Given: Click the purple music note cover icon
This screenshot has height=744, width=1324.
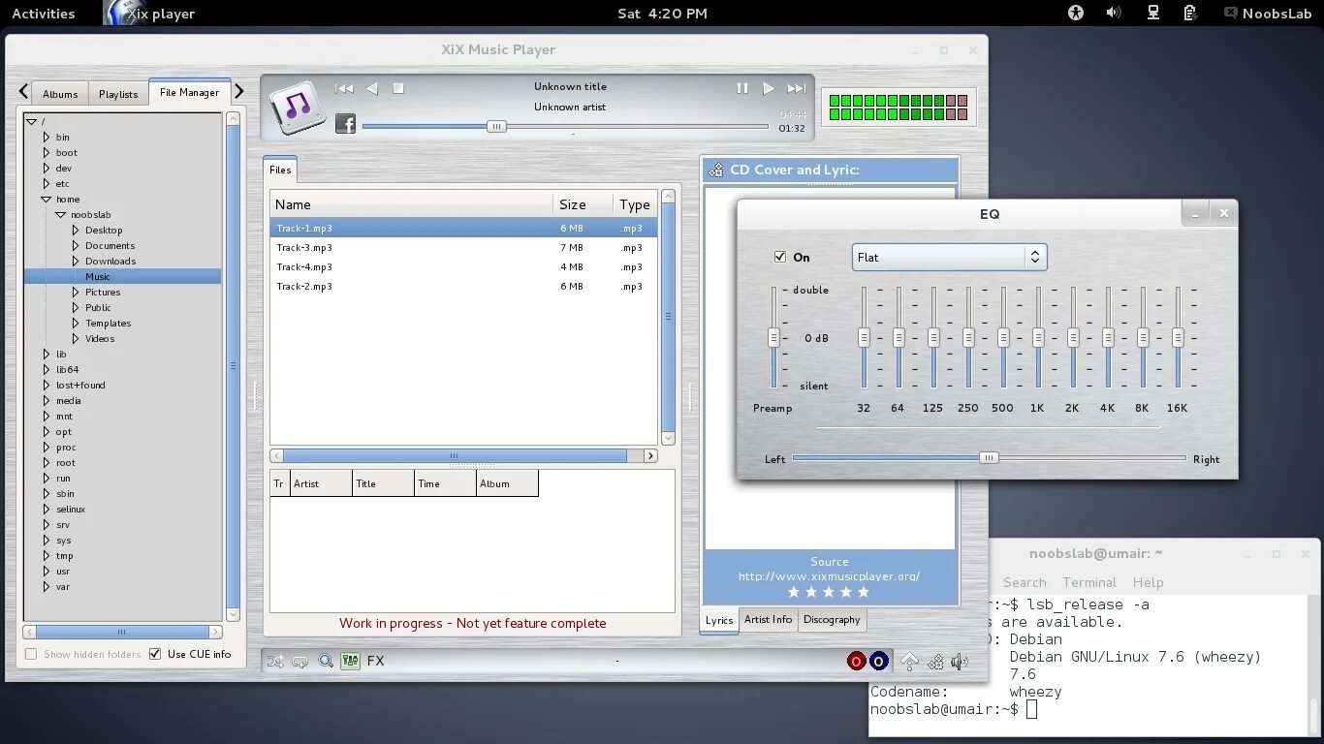Looking at the screenshot, I should coord(297,108).
